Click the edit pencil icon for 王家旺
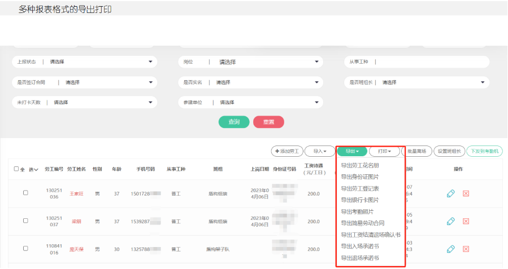The image size is (508, 269). (450, 193)
